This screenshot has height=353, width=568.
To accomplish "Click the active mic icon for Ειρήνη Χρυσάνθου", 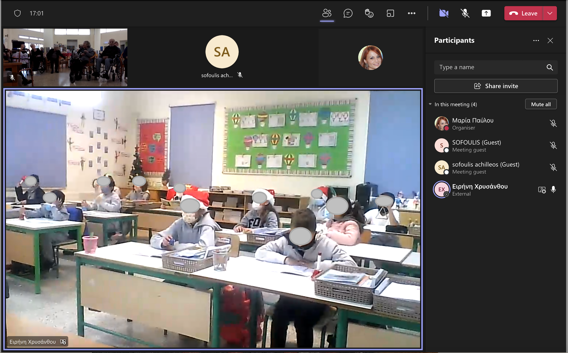I will 553,189.
